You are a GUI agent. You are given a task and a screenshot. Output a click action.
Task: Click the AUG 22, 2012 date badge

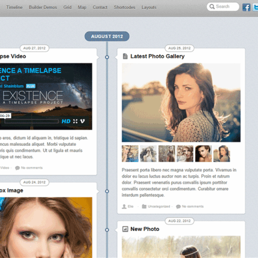(179, 221)
